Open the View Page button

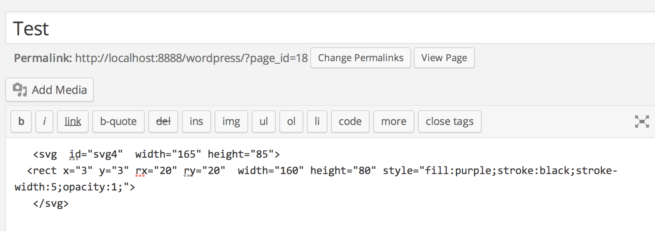[444, 58]
